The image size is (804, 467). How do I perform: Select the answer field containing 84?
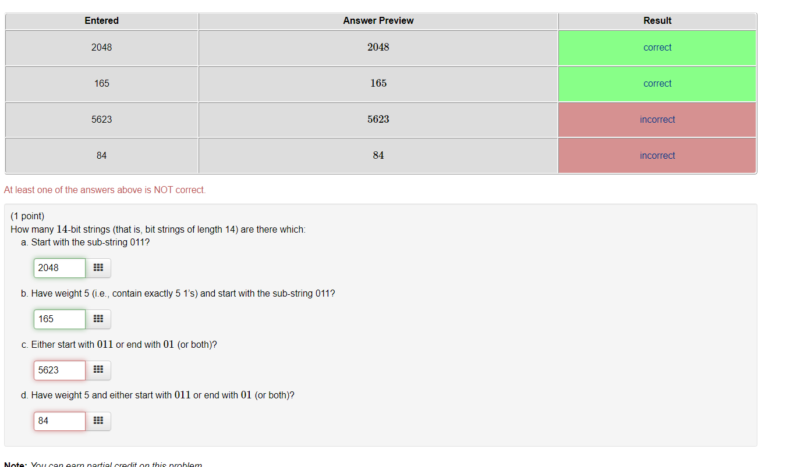(x=59, y=420)
